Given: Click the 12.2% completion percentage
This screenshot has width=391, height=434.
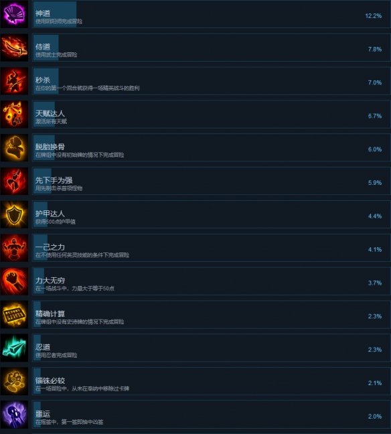Looking at the screenshot, I should point(374,16).
